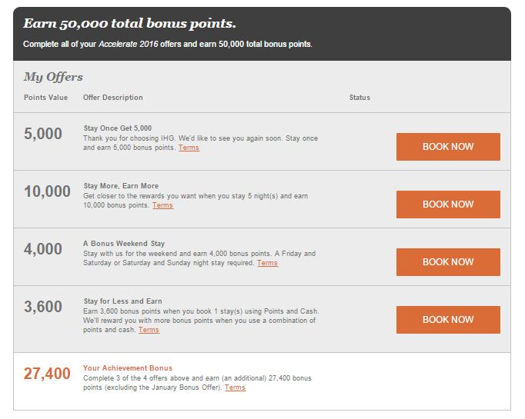Select the 10,000 points value
The width and height of the screenshot is (525, 419).
(x=47, y=191)
